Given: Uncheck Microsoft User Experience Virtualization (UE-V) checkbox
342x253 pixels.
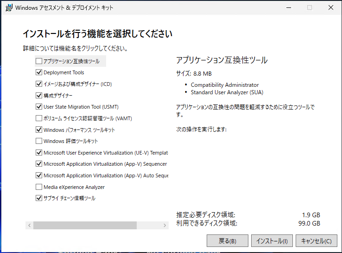Looking at the screenshot, I should [39, 153].
